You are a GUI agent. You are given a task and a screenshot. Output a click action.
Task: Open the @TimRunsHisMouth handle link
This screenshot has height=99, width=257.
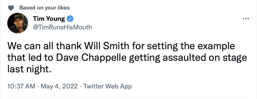click(62, 27)
